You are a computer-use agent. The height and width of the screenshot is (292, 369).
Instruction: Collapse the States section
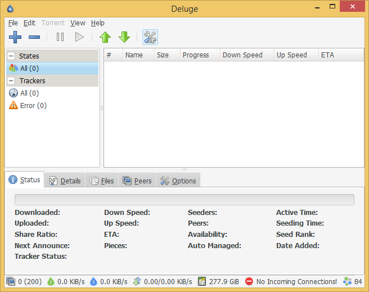(x=11, y=56)
